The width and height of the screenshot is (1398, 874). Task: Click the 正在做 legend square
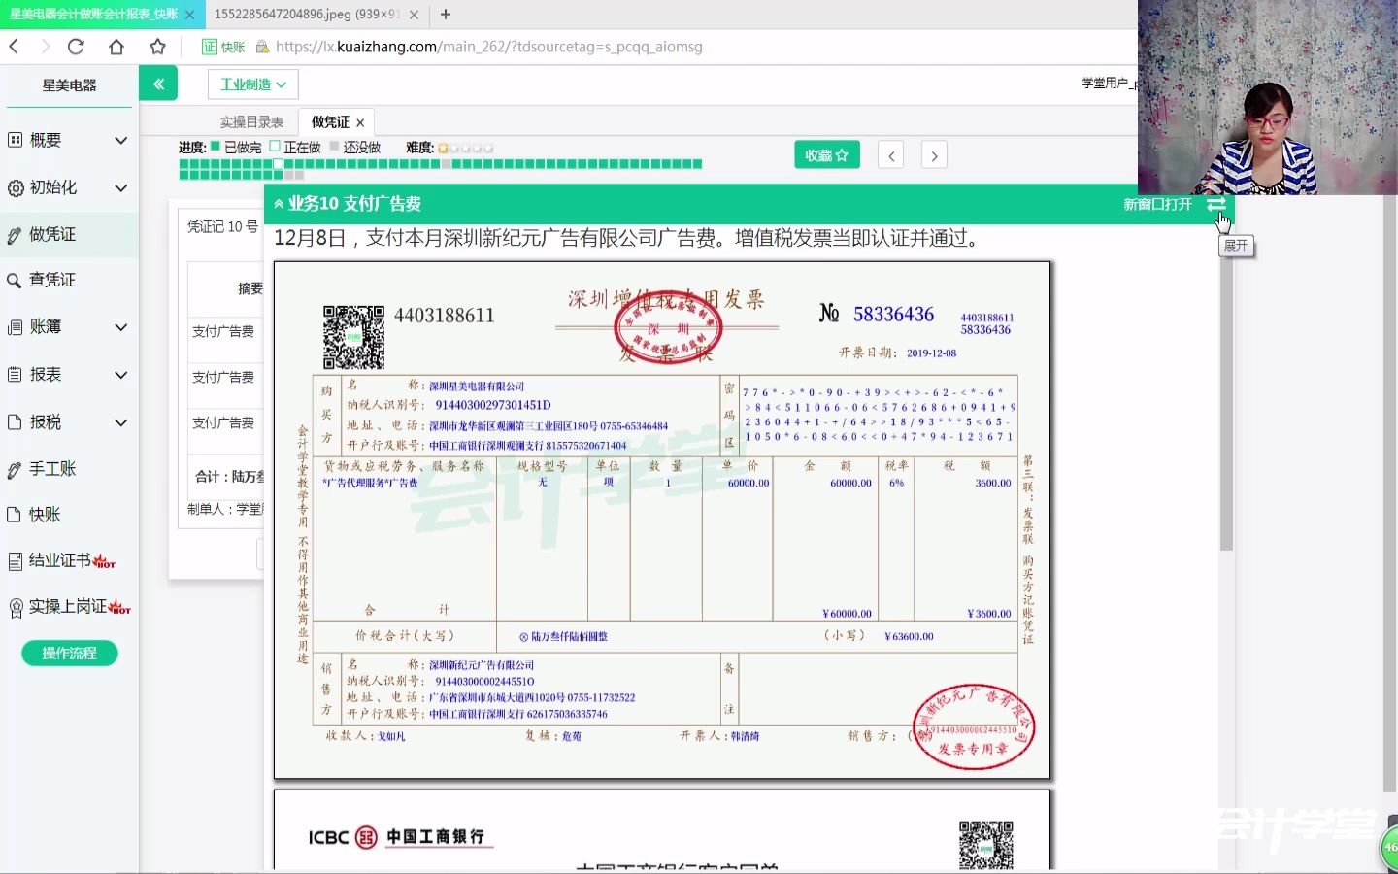coord(275,147)
